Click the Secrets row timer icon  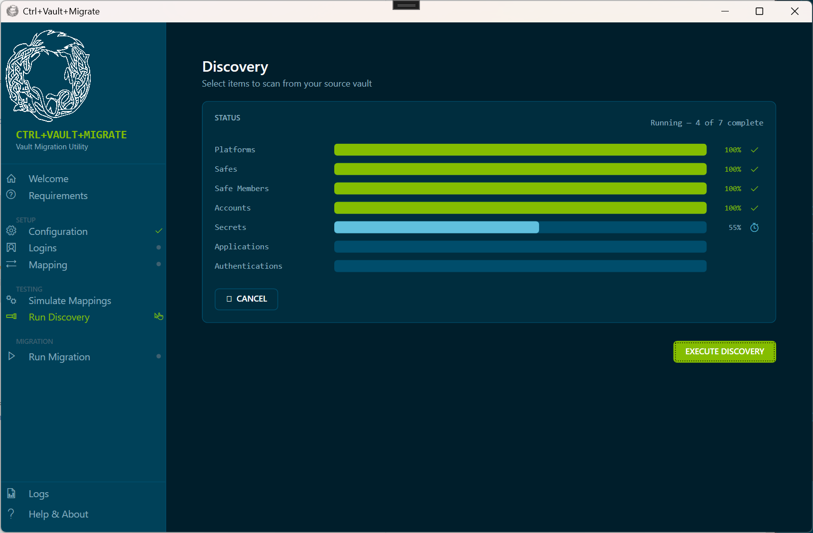coord(755,227)
